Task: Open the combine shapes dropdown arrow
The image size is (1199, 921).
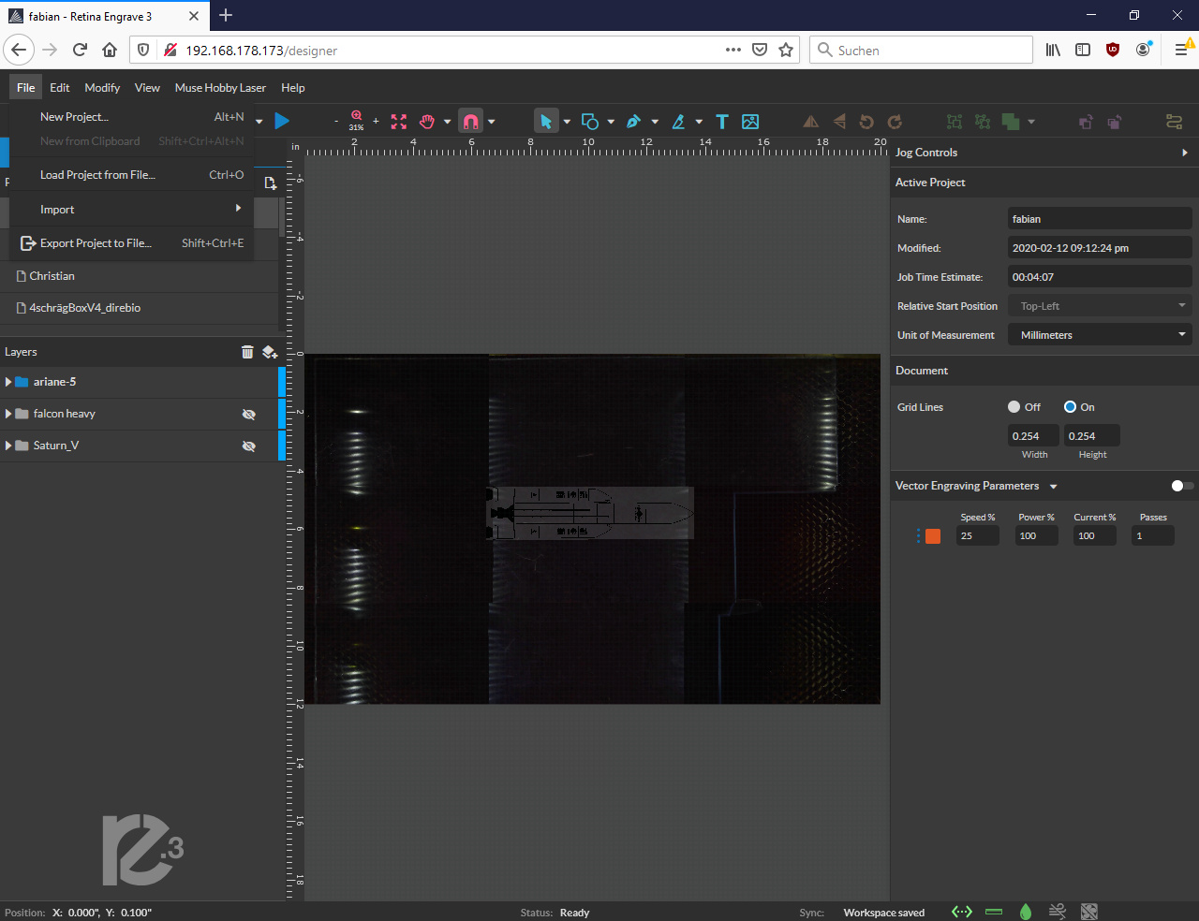Action: (1031, 122)
